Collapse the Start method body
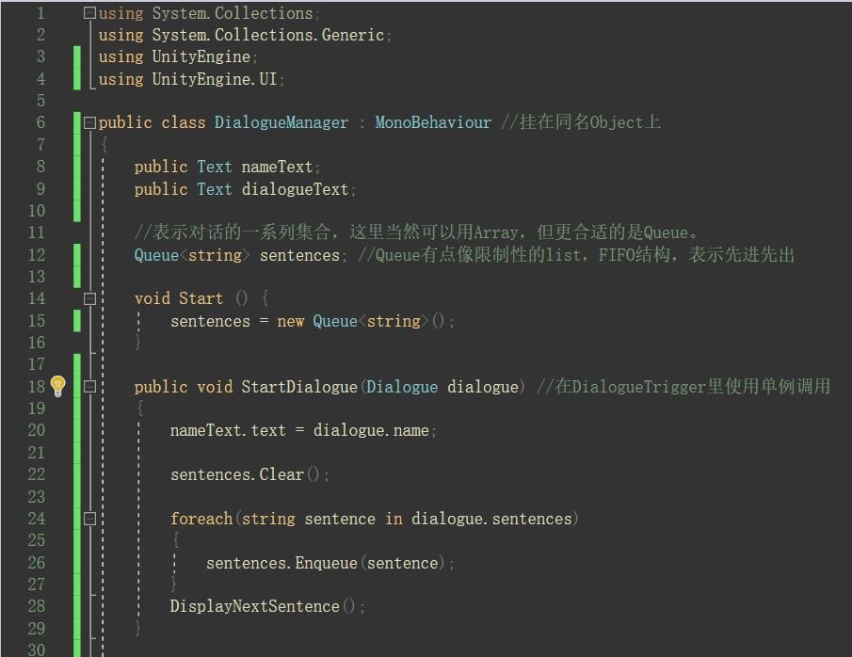This screenshot has height=657, width=852. (x=89, y=298)
